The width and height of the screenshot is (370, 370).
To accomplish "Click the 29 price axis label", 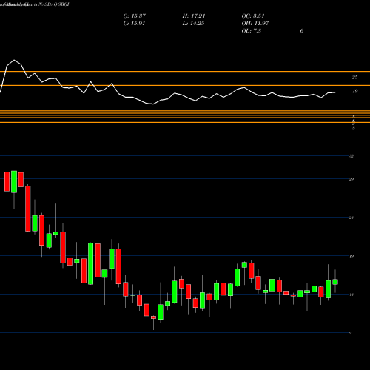I will 351,179.
